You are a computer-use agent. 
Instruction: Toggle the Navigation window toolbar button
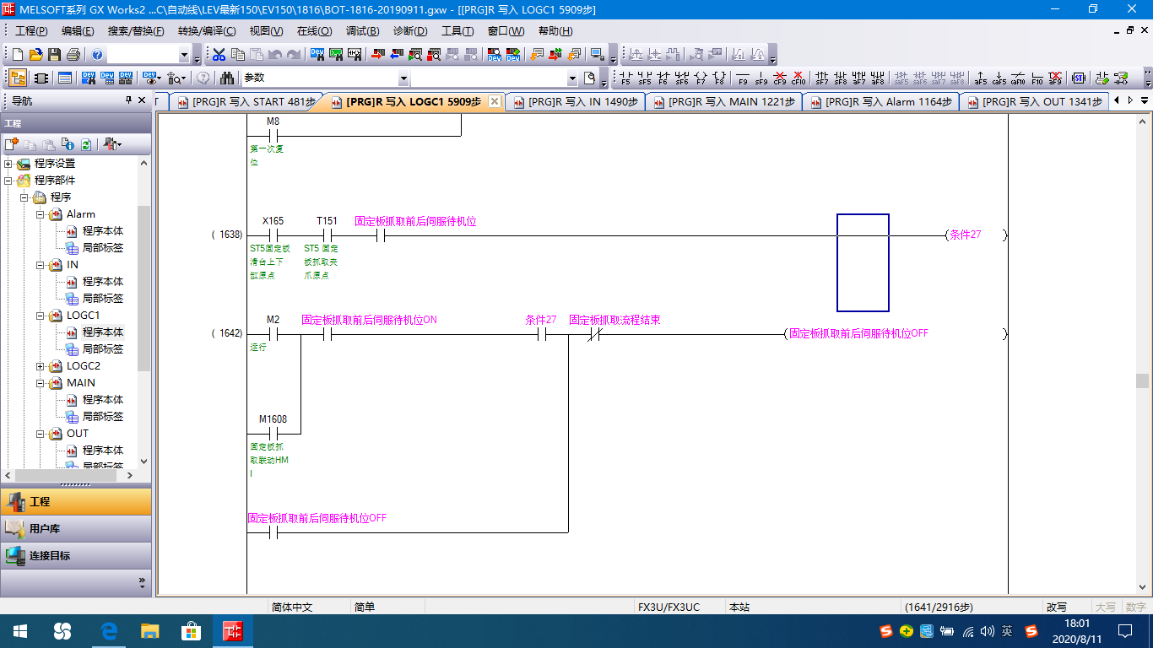(18, 78)
